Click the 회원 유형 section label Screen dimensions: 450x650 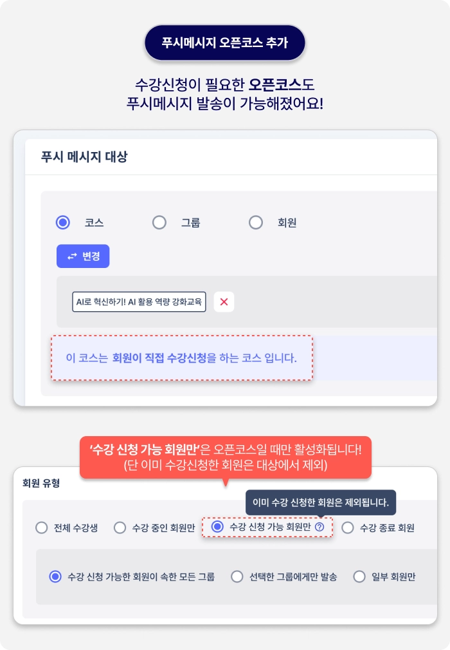pyautogui.click(x=41, y=483)
